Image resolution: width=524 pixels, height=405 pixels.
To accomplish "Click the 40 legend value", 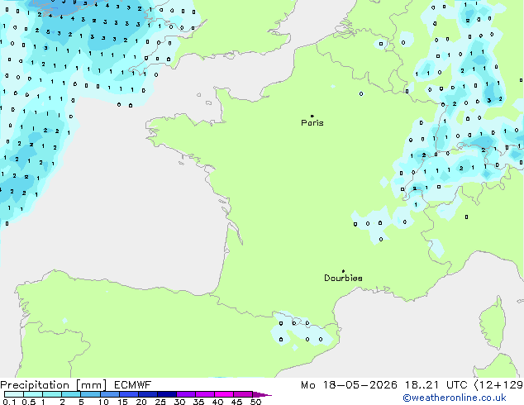I will 217,402.
